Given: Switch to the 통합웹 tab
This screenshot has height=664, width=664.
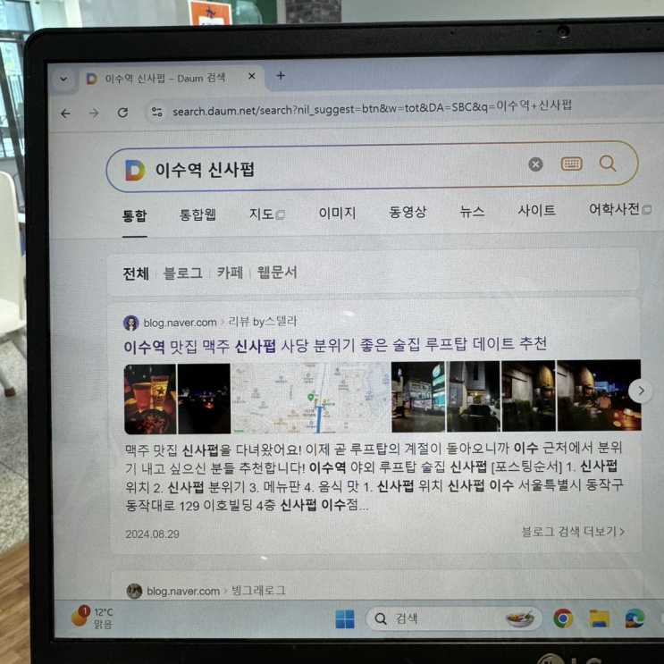Looking at the screenshot, I should coord(198,214).
